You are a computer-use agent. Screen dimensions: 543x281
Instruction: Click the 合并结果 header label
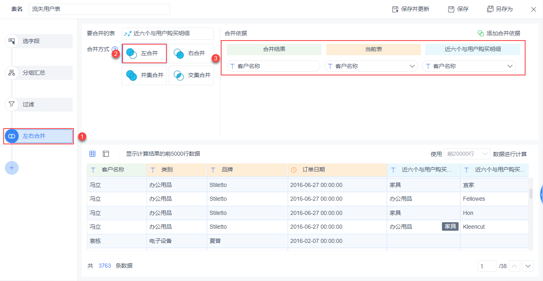(x=274, y=49)
